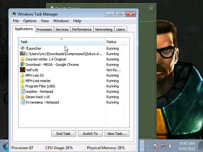Click the Установка Notepad icon
This screenshot has height=152, width=203.
tap(23, 102)
